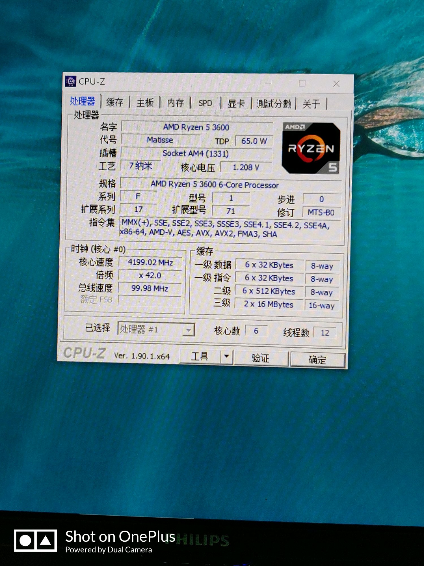424x566 pixels.
Task: Click the 16-way associativity value
Action: pyautogui.click(x=322, y=305)
